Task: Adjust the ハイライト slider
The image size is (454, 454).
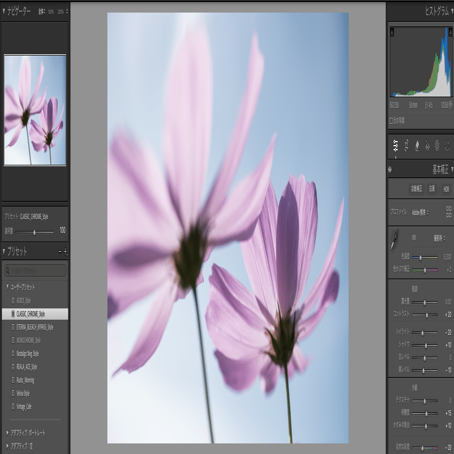Action: [424, 333]
